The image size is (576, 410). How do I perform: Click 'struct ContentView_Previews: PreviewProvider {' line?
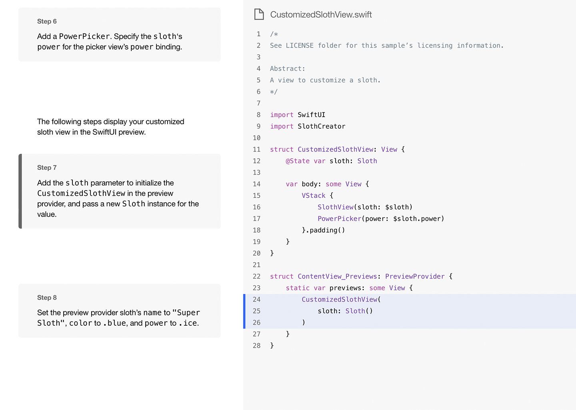[x=361, y=277]
